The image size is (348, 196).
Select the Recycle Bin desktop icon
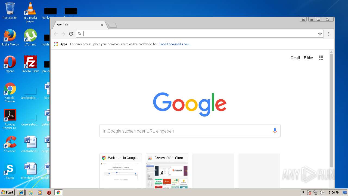pyautogui.click(x=10, y=11)
